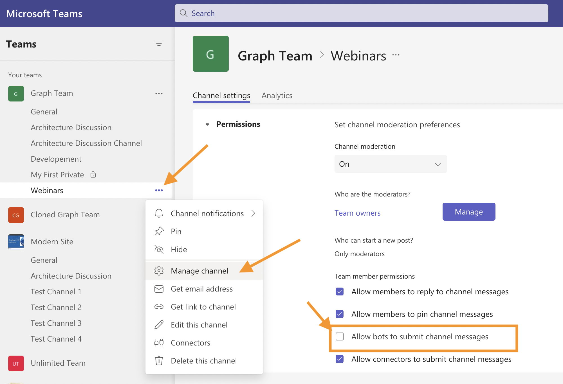This screenshot has height=384, width=563.
Task: Collapse the Permissions section triangle
Action: pos(207,124)
